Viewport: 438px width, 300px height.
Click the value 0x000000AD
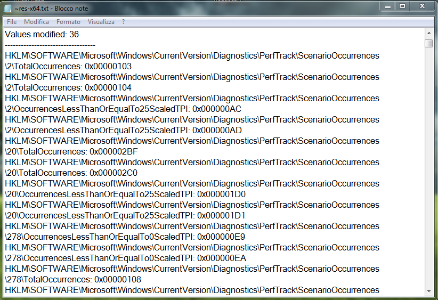click(x=217, y=131)
